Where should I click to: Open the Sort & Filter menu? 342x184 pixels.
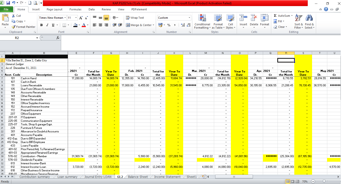[x=299, y=22]
